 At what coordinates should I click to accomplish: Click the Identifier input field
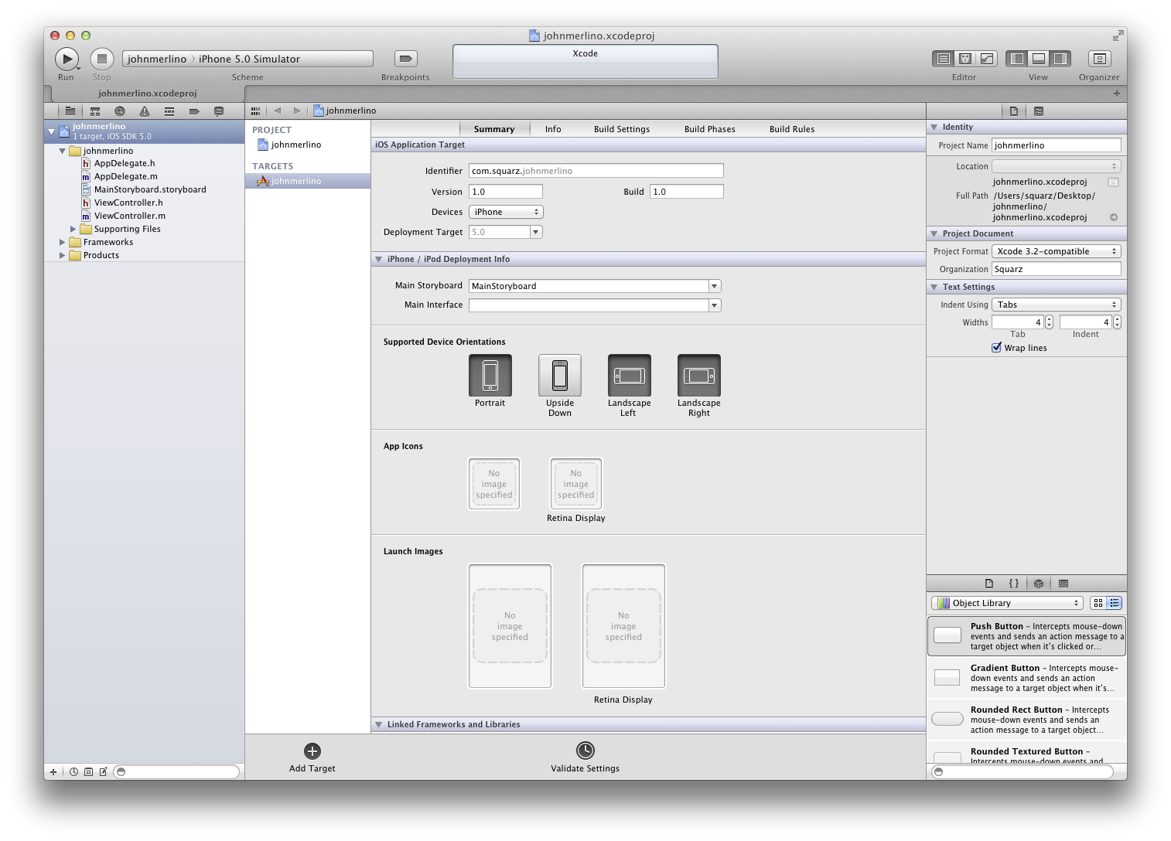click(596, 171)
